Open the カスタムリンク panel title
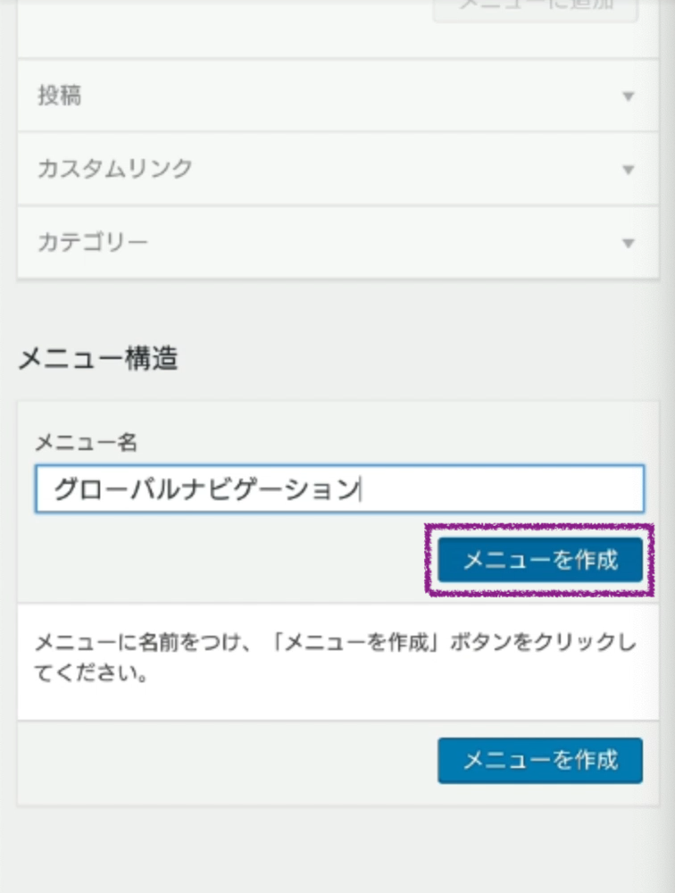This screenshot has width=675, height=893. 114,169
